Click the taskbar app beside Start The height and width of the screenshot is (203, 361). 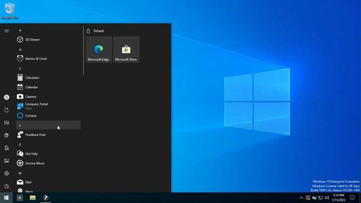[x=20, y=198]
